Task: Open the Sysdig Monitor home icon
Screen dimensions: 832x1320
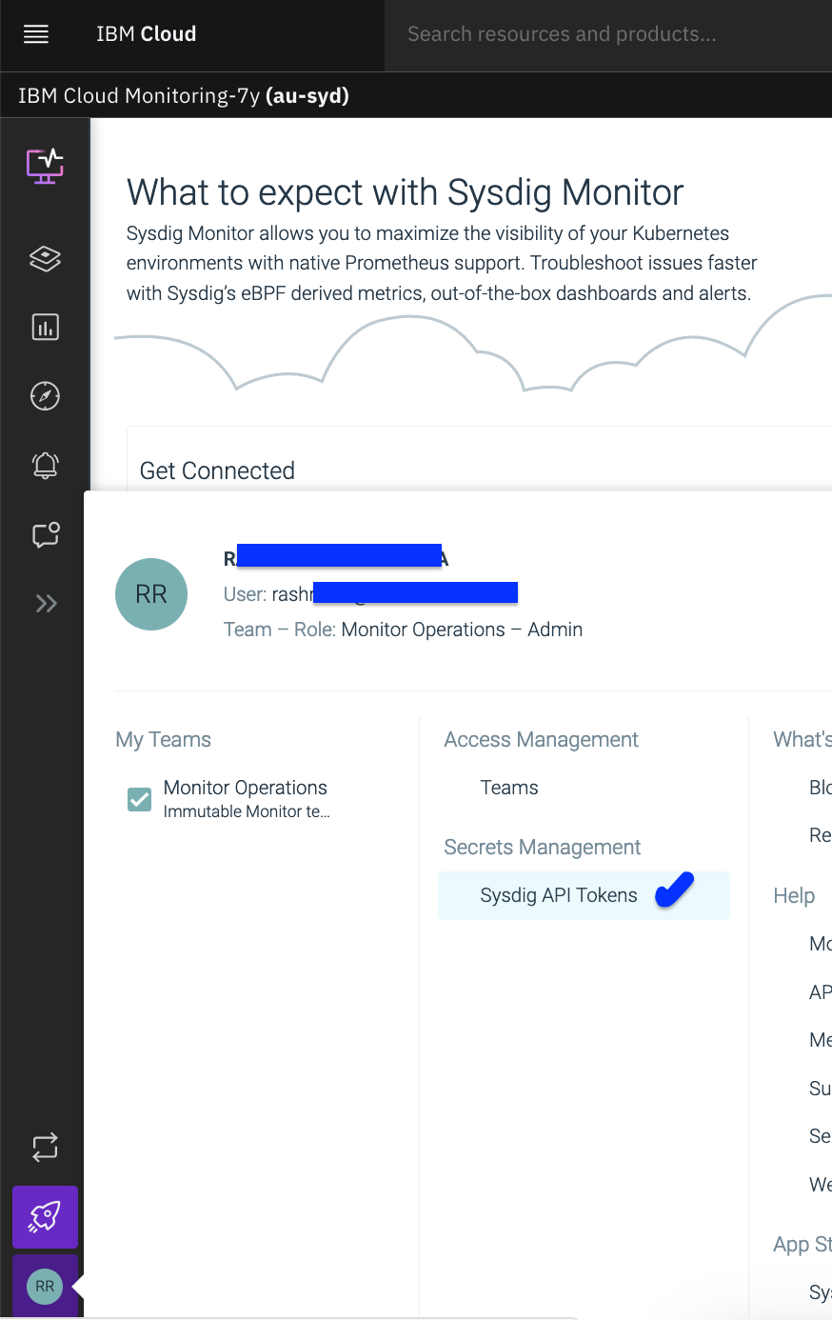Action: [45, 166]
